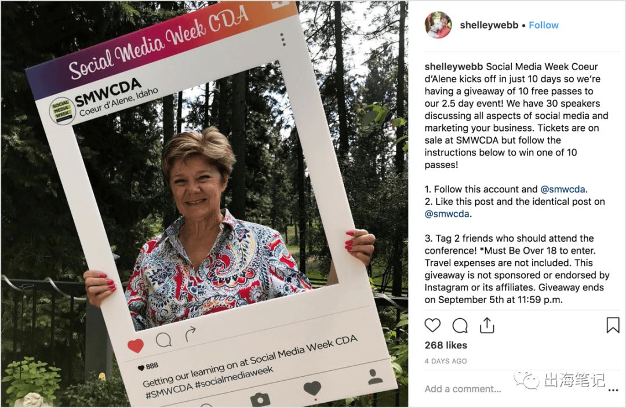The image size is (626, 408).
Task: Click the profile silhouette icon on photo frame
Action: pyautogui.click(x=375, y=377)
